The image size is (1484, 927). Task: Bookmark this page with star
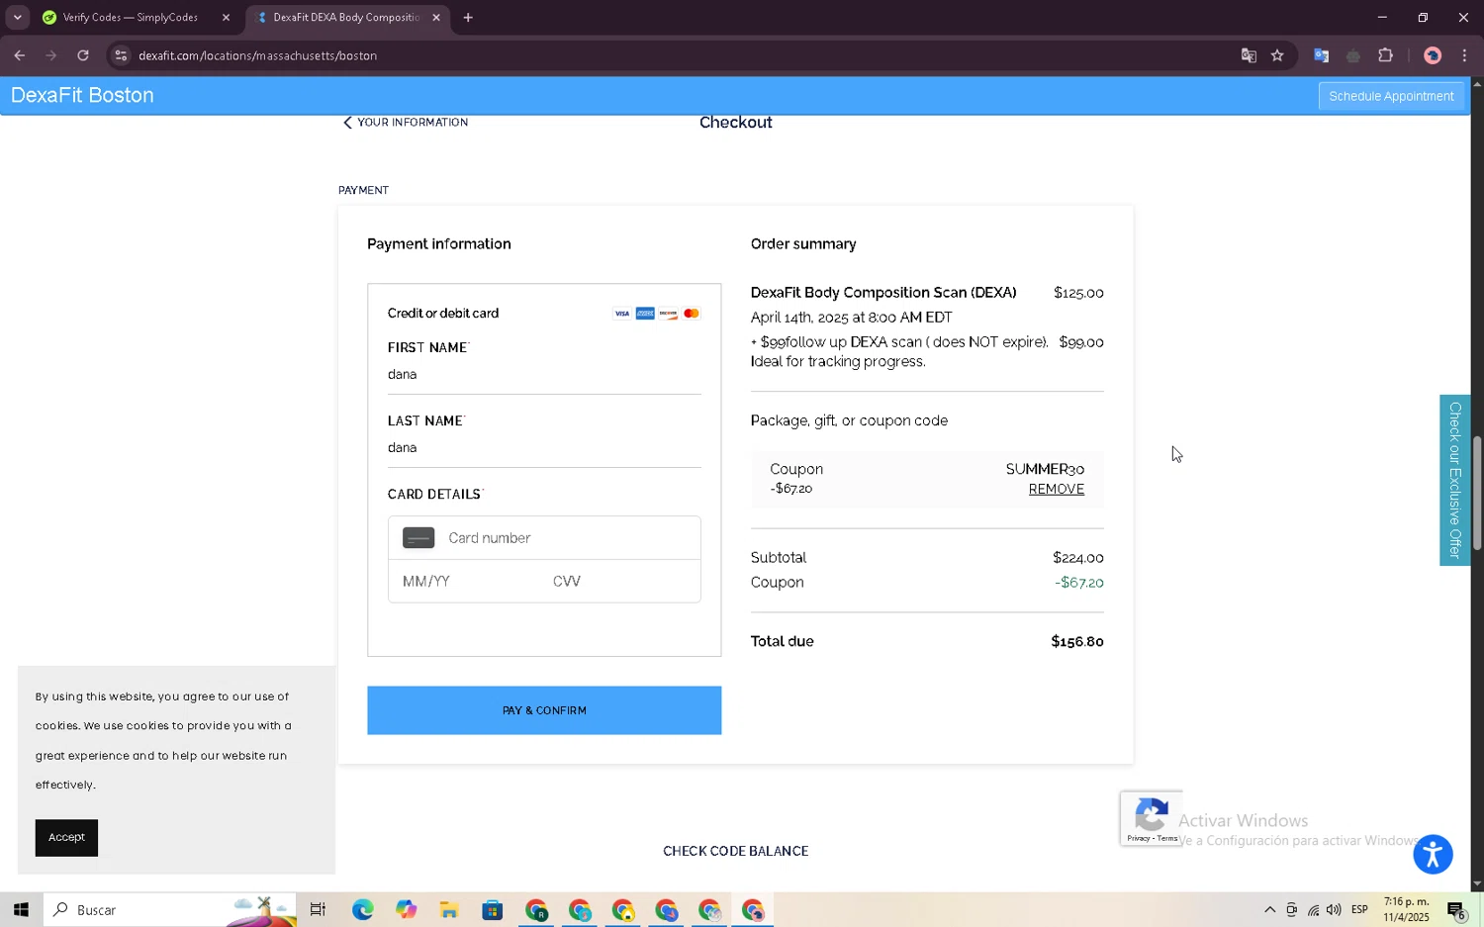coord(1277,55)
